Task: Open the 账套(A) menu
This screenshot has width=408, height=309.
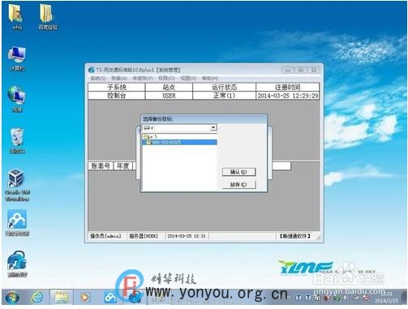Action: pos(119,79)
